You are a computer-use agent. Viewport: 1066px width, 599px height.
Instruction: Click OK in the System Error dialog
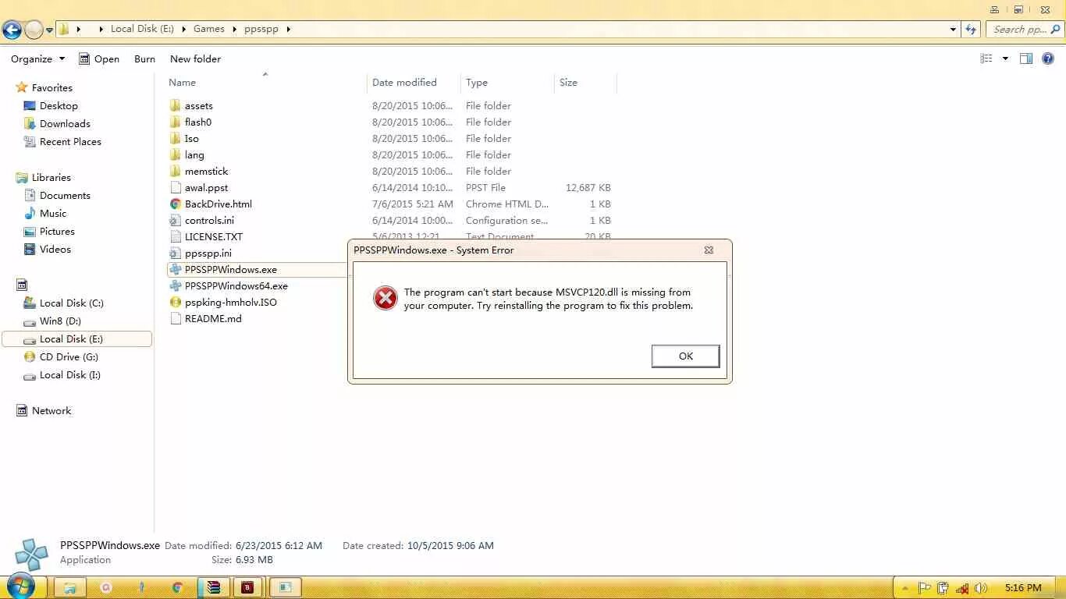tap(685, 356)
